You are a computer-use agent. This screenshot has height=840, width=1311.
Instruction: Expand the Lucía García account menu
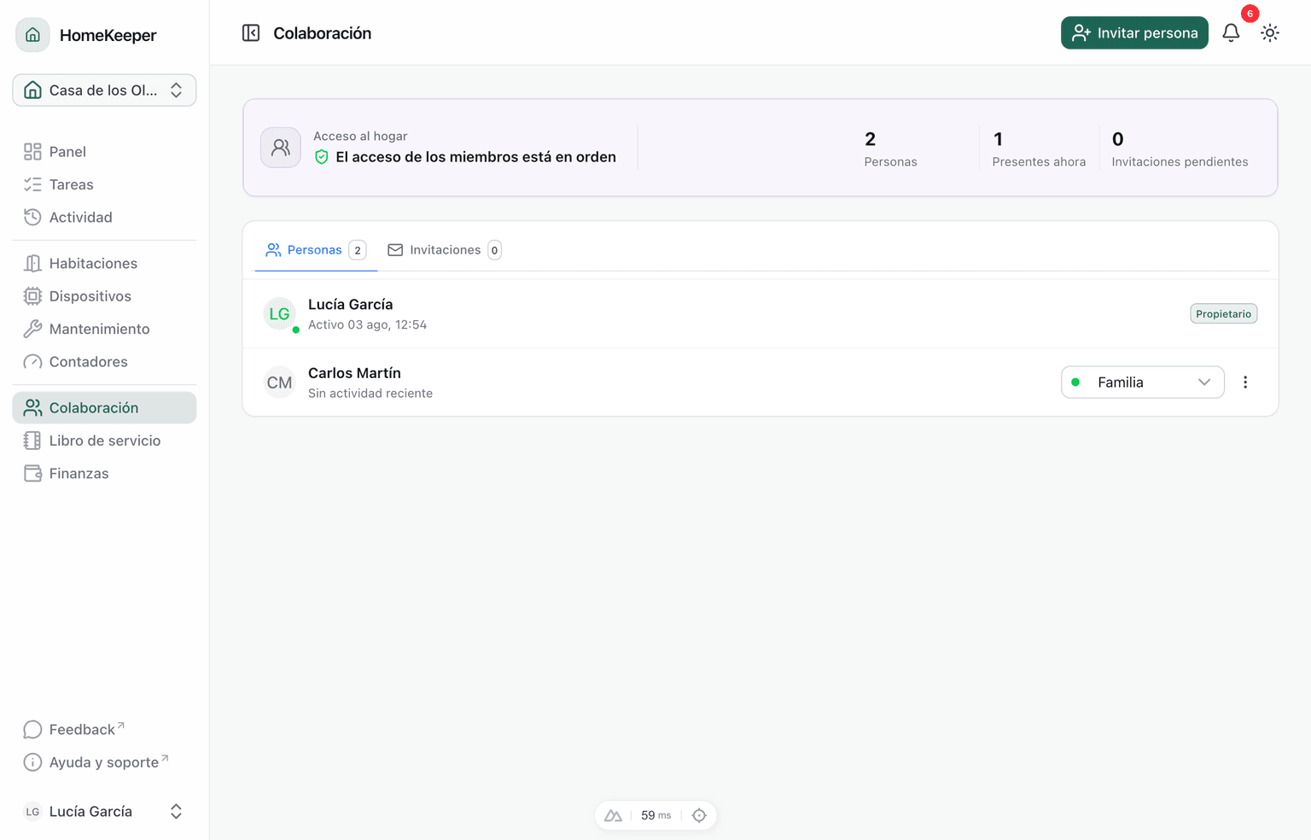pyautogui.click(x=104, y=812)
